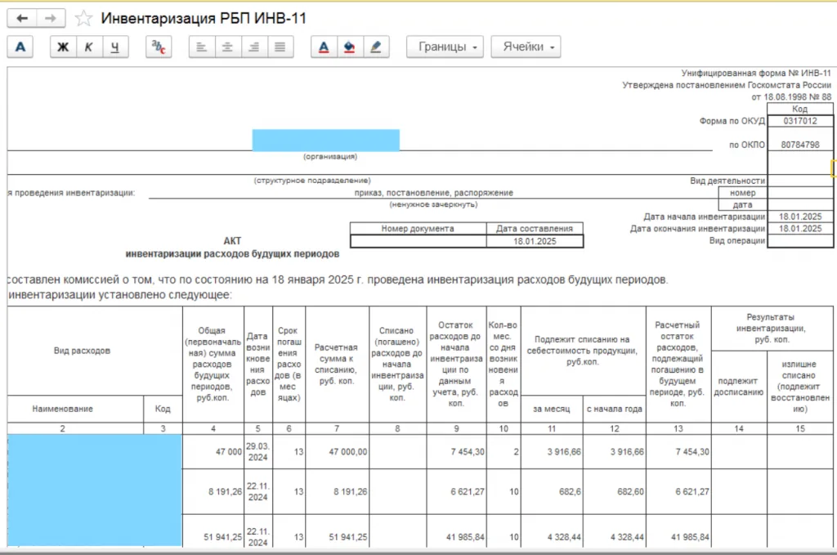The width and height of the screenshot is (837, 555).
Task: Click the Вид операции empty code cell
Action: pos(800,240)
